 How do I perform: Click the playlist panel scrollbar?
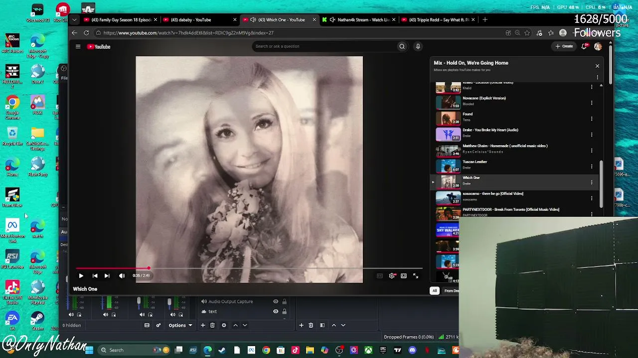pos(601,184)
